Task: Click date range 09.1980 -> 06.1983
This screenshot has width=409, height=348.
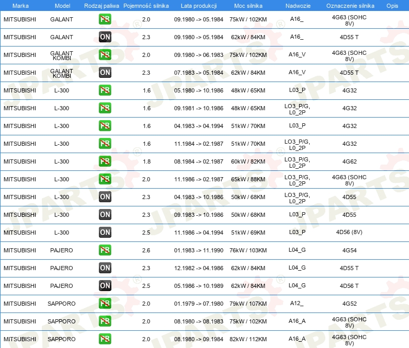Action: [x=199, y=55]
